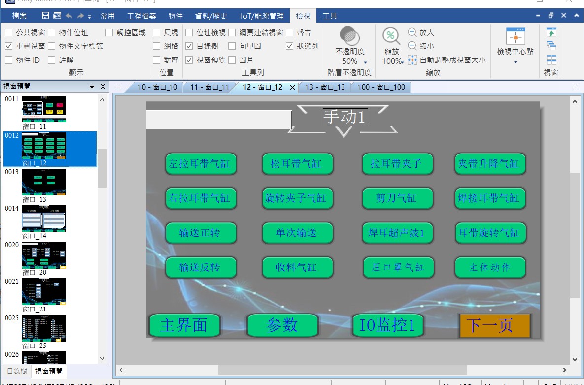The width and height of the screenshot is (584, 385).
Task: Uncheck the 重疊視窗 checkbox
Action: (x=9, y=46)
